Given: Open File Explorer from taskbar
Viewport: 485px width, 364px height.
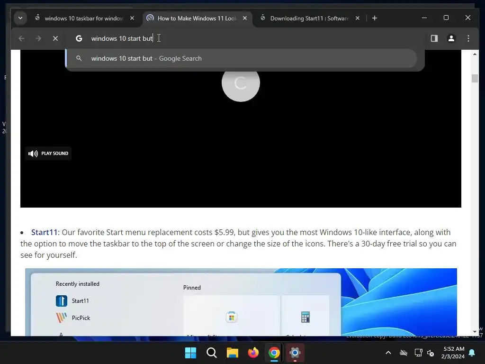Looking at the screenshot, I should [x=232, y=353].
